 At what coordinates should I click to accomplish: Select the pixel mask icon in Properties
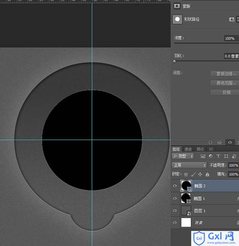point(177,6)
